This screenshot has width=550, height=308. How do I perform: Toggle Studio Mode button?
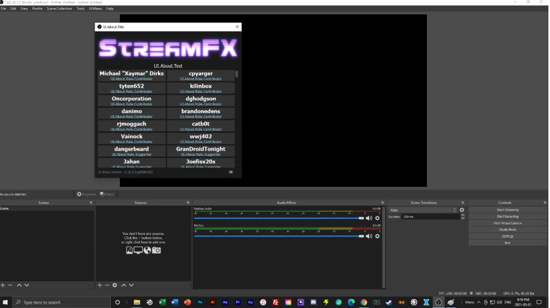pos(508,230)
